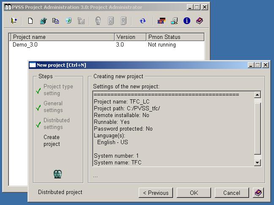Click the System number: 1 line
The height and width of the screenshot is (205, 274).
pyautogui.click(x=116, y=156)
